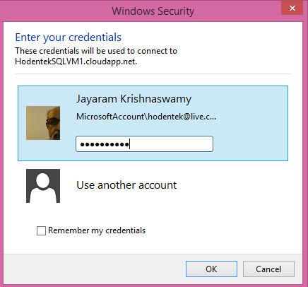This screenshot has width=308, height=287.
Task: Click blank area below Use another account
Action: 153,213
